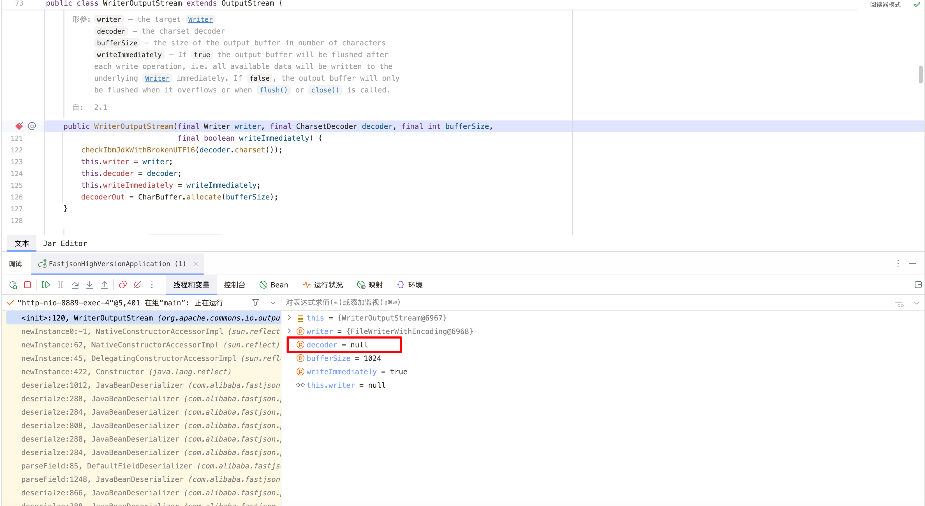
Task: Click the rerun debug icon
Action: [13, 285]
